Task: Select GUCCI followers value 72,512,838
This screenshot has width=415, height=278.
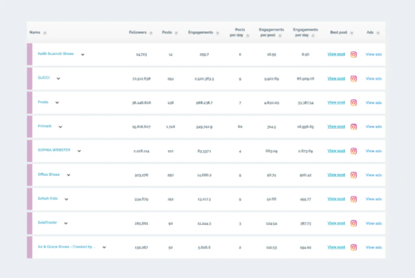Action: (x=142, y=78)
